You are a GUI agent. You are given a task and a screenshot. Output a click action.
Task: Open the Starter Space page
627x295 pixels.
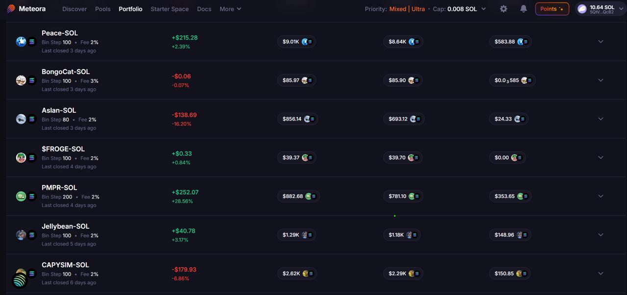169,9
